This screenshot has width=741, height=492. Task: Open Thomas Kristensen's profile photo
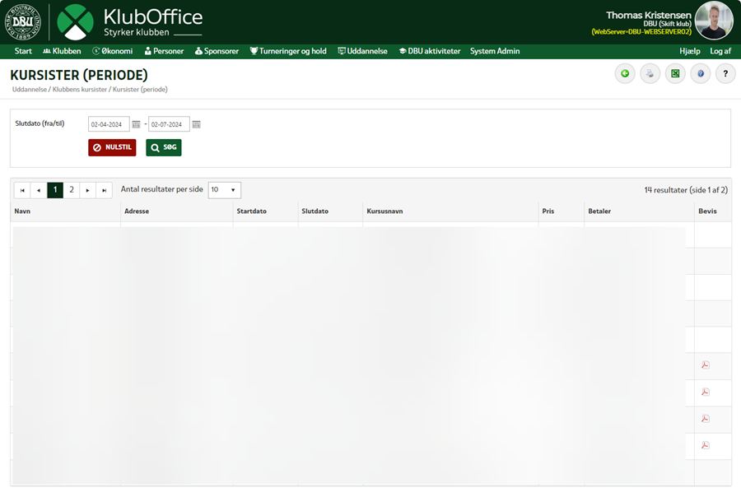(714, 21)
